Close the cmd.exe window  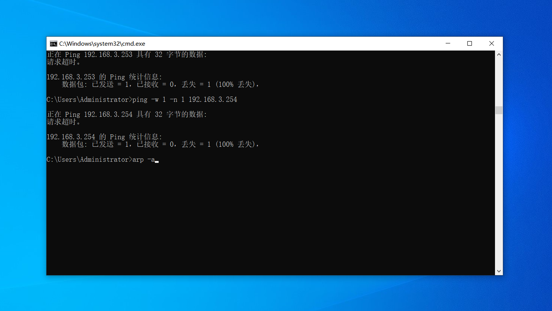[x=492, y=43]
